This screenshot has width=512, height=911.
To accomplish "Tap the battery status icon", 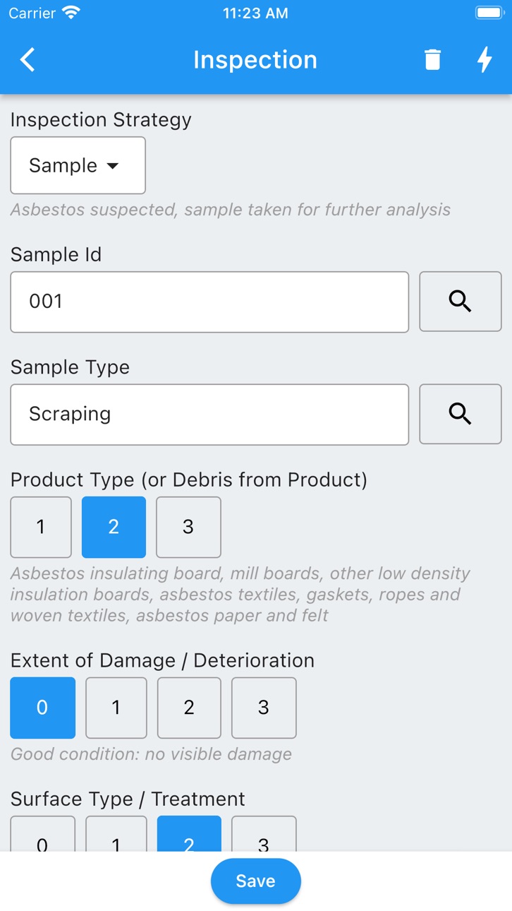I will pyautogui.click(x=489, y=13).
